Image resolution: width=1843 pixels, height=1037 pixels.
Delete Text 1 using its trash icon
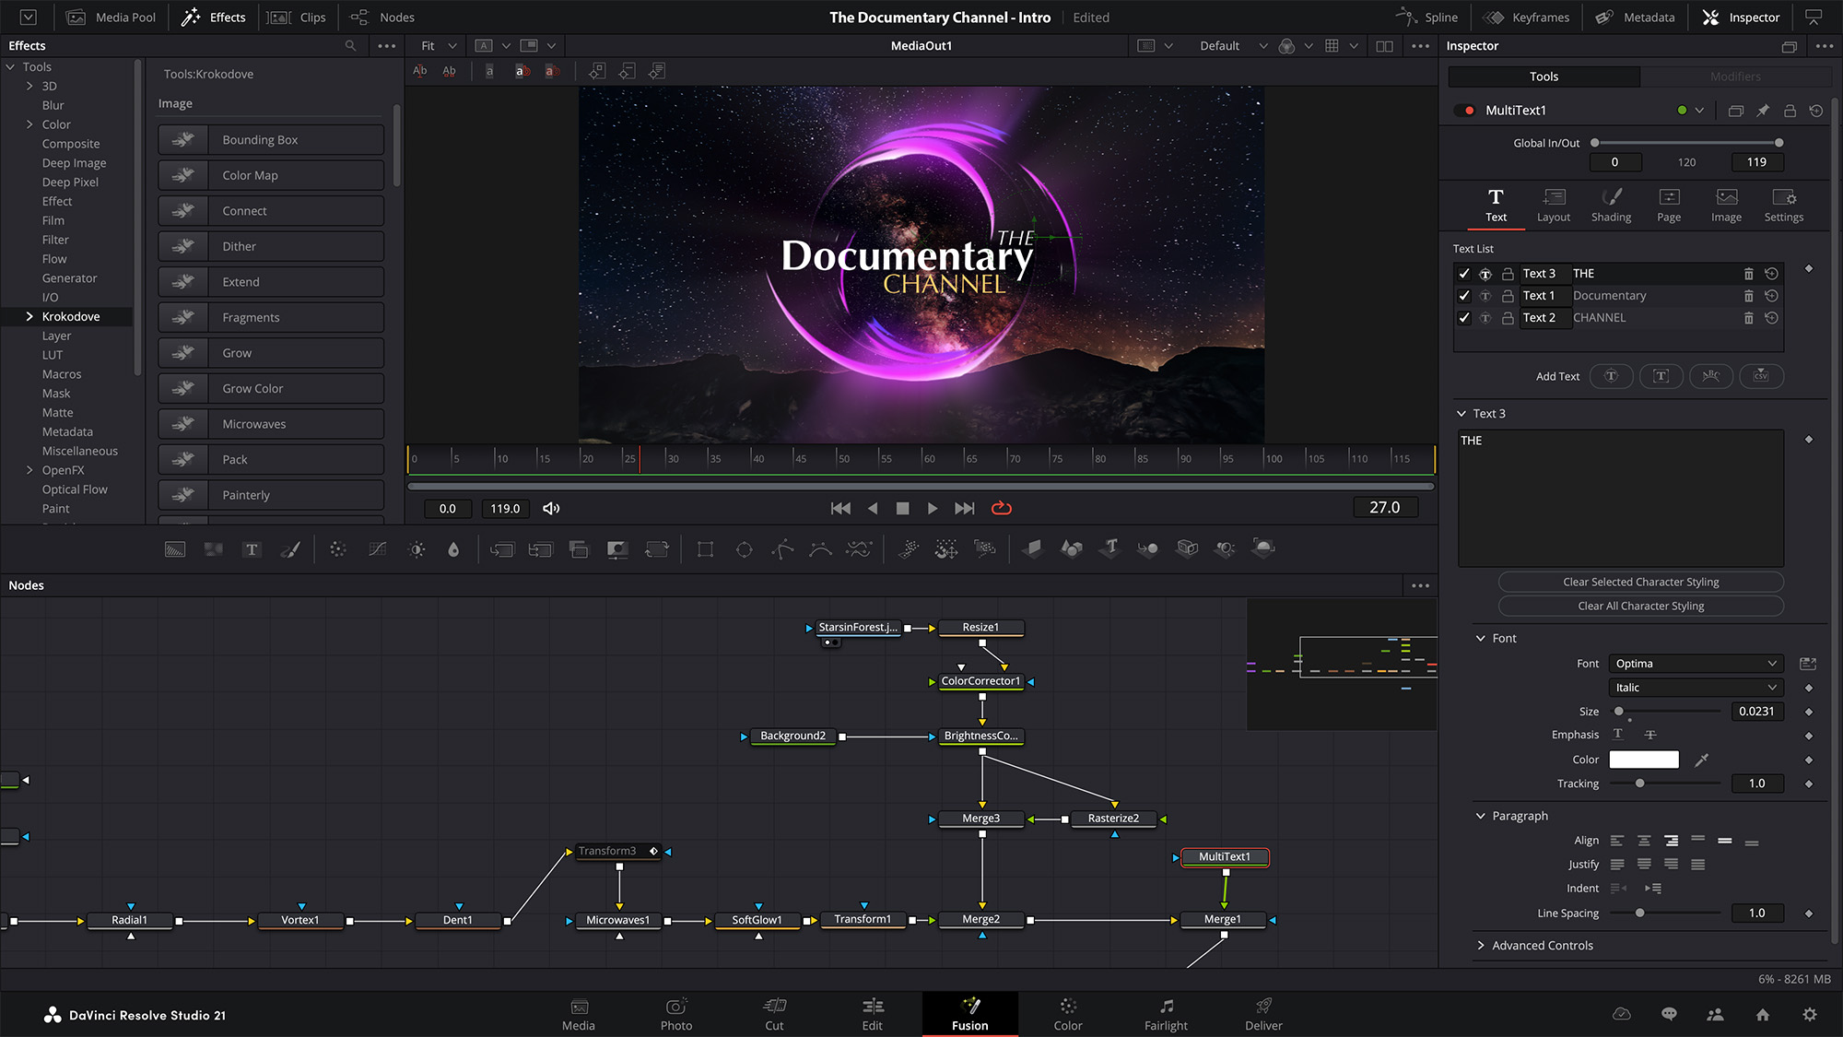click(1749, 295)
